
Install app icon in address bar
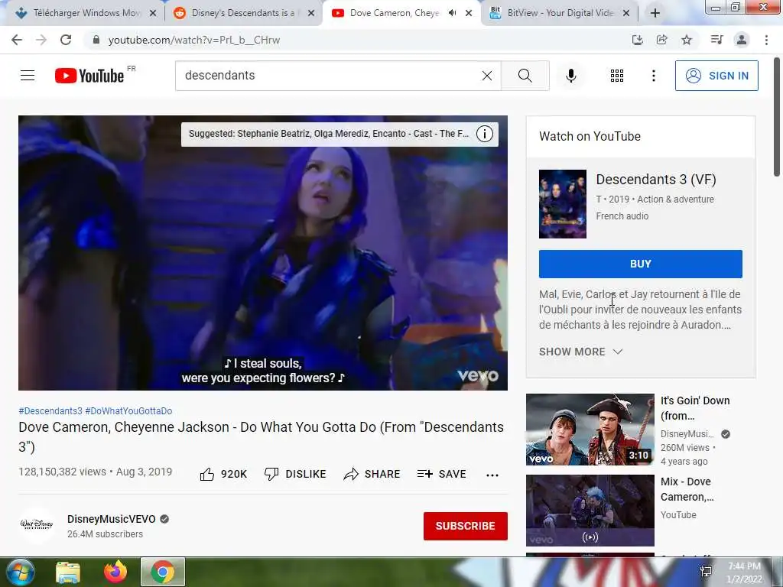click(637, 40)
